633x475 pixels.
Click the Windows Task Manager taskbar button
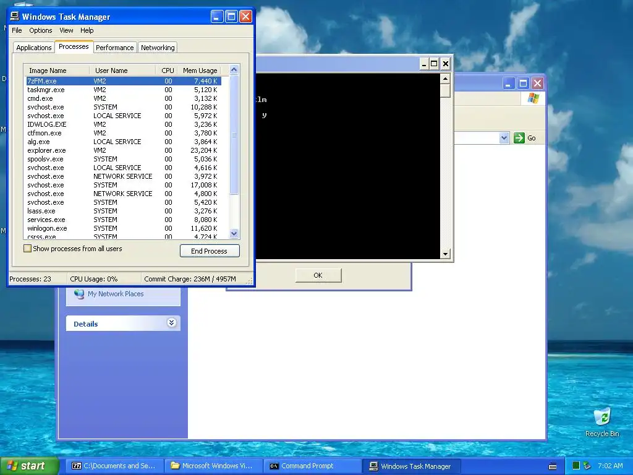click(412, 466)
